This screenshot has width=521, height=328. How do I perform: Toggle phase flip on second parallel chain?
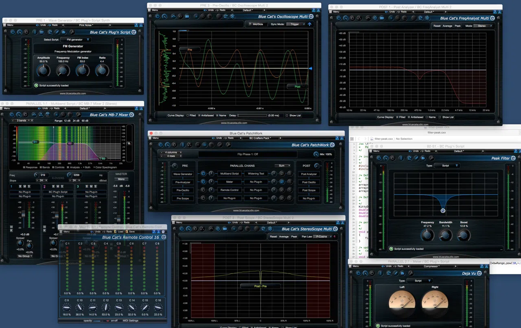282,182
